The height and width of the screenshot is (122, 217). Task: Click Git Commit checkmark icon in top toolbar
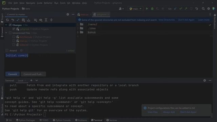pyautogui.click(x=181, y=9)
